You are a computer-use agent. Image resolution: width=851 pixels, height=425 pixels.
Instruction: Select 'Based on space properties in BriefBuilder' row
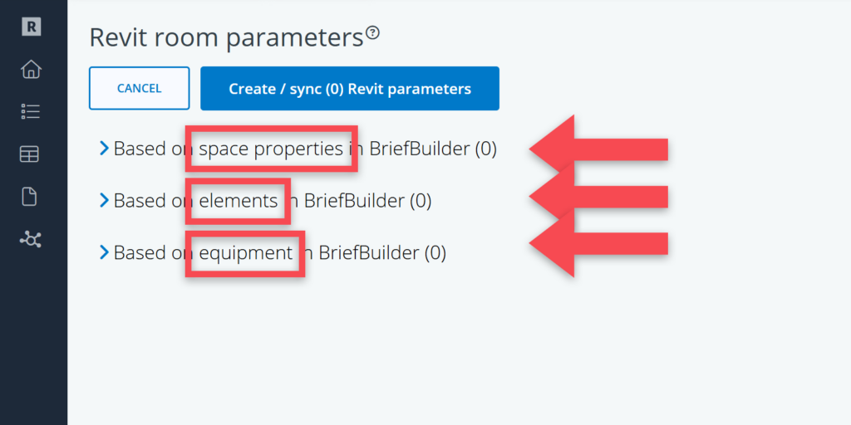click(x=304, y=149)
